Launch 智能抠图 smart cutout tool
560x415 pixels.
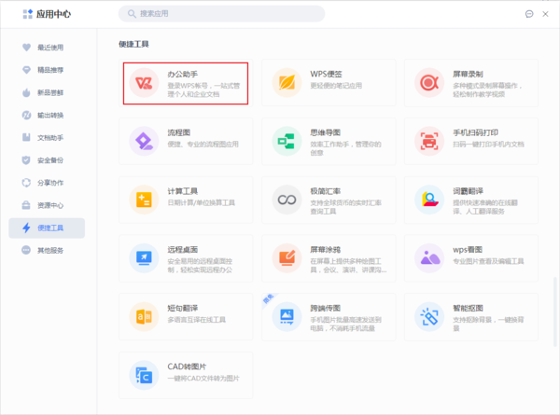tap(429, 316)
